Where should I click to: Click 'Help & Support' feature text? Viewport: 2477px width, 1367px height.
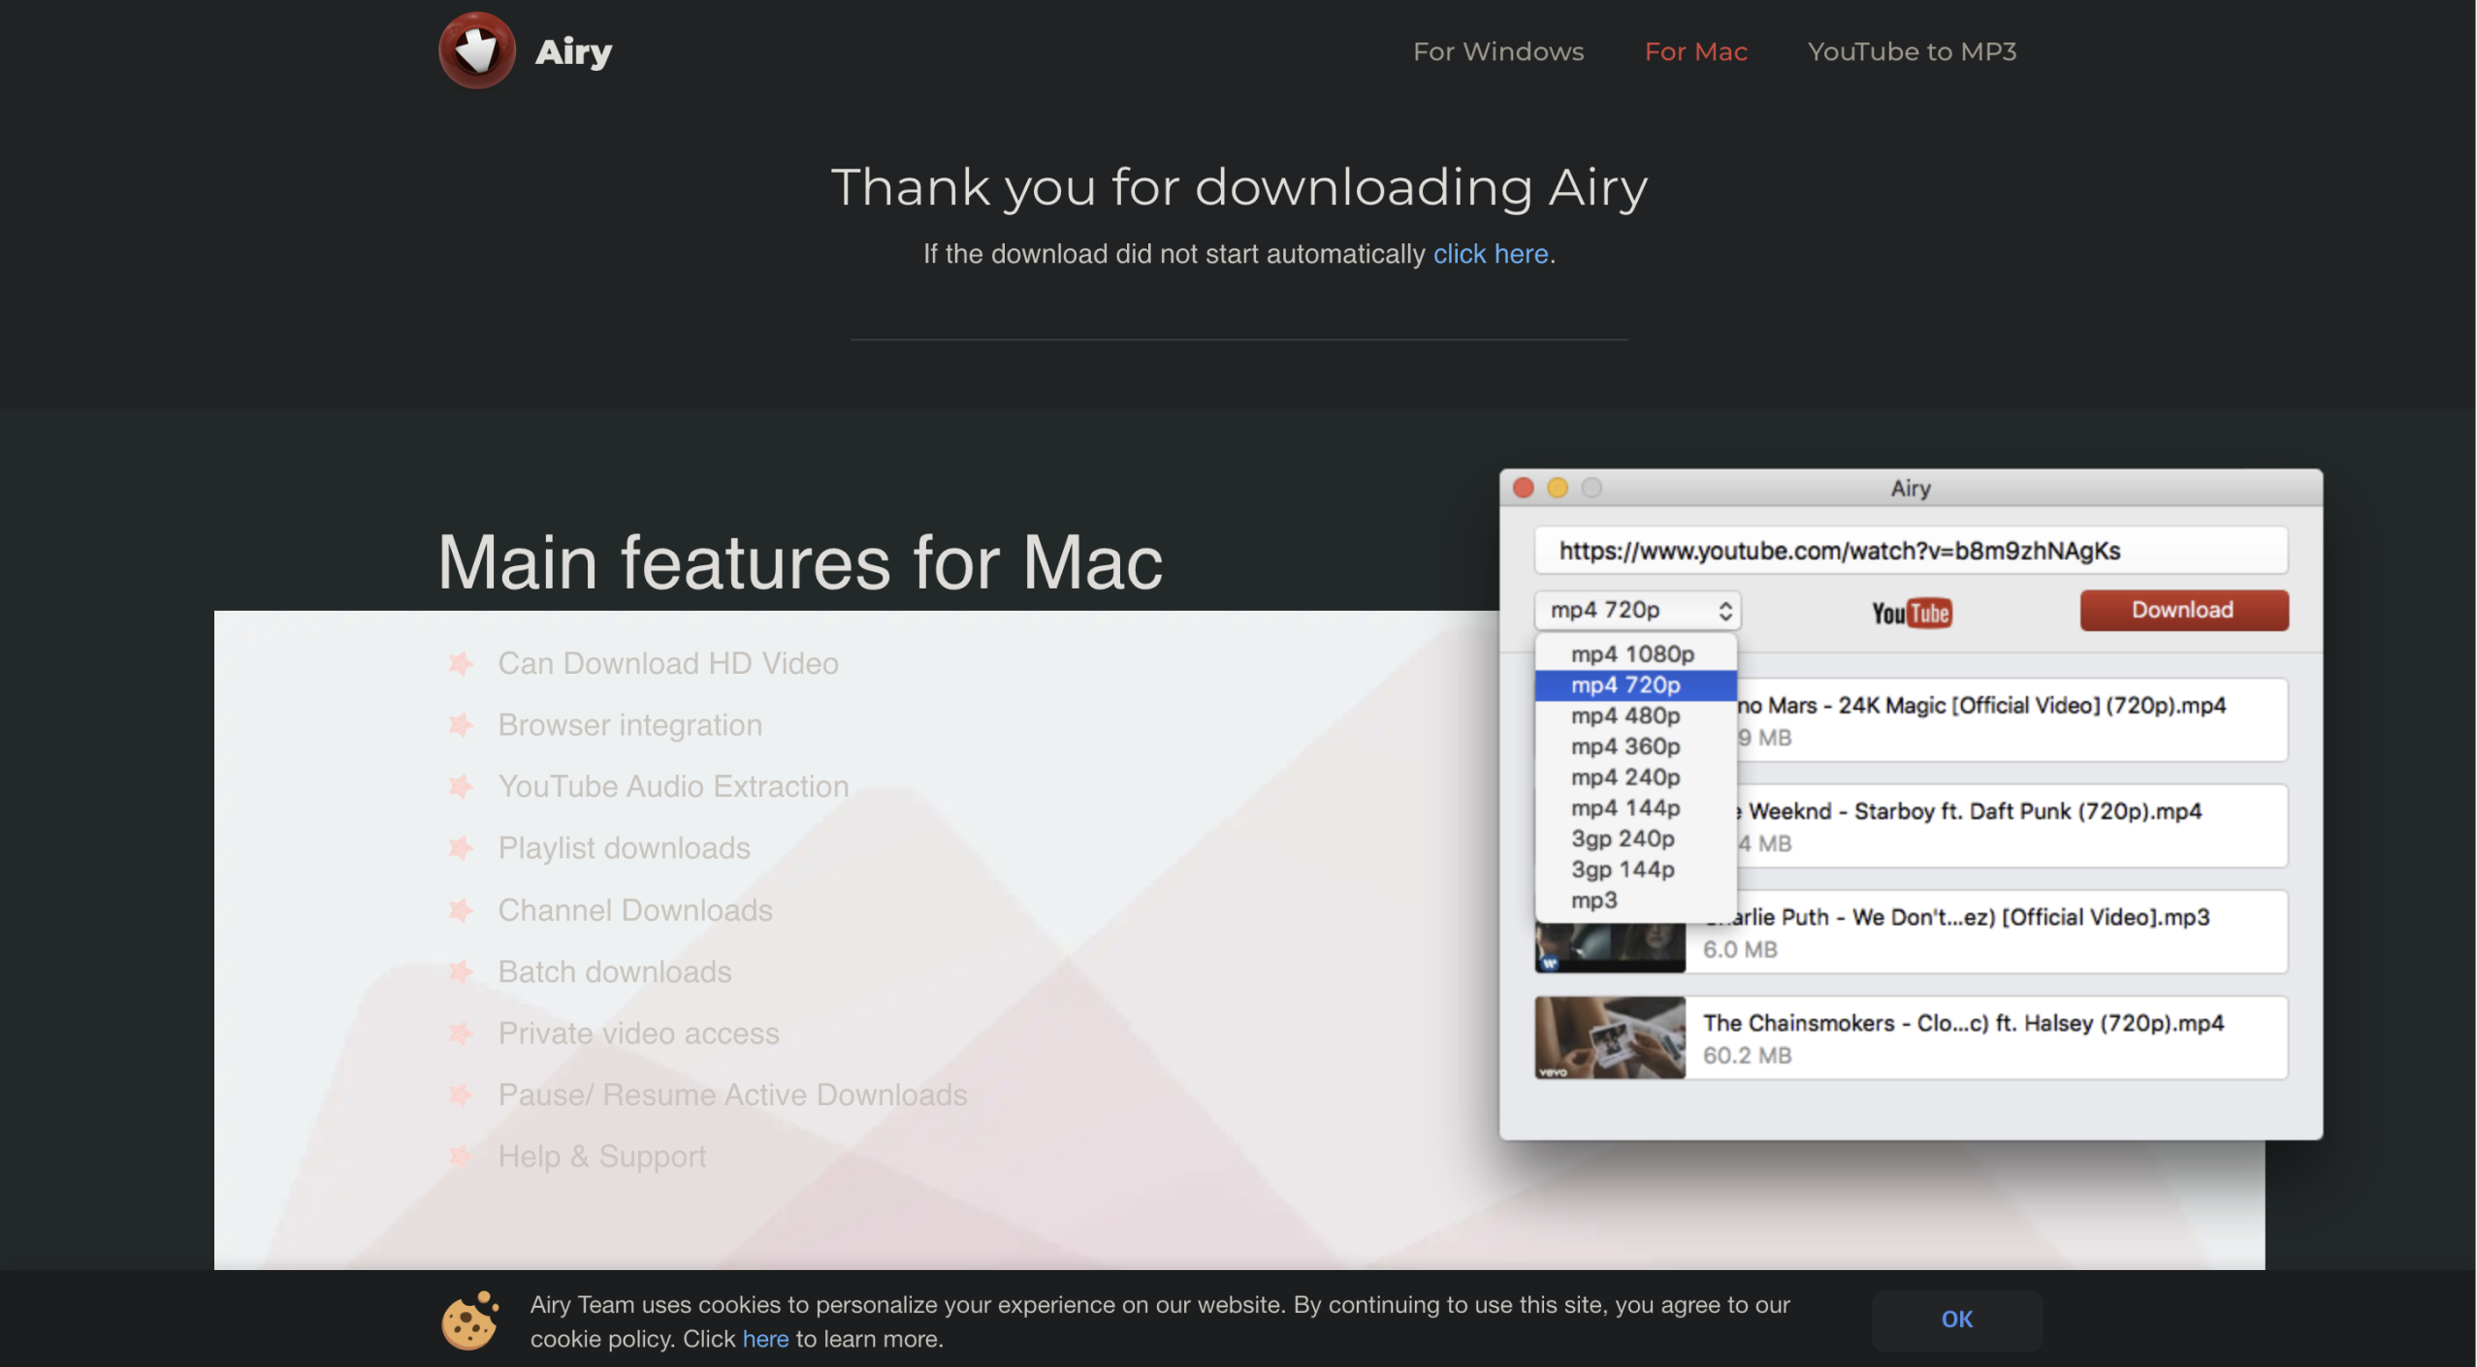pyautogui.click(x=601, y=1157)
